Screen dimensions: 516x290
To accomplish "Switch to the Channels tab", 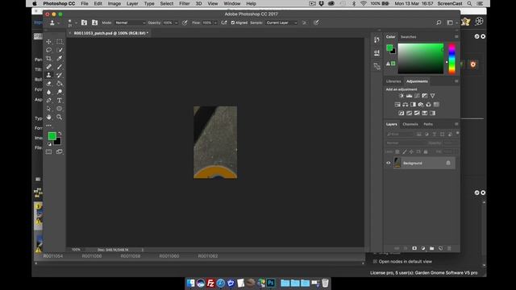I will pos(410,124).
